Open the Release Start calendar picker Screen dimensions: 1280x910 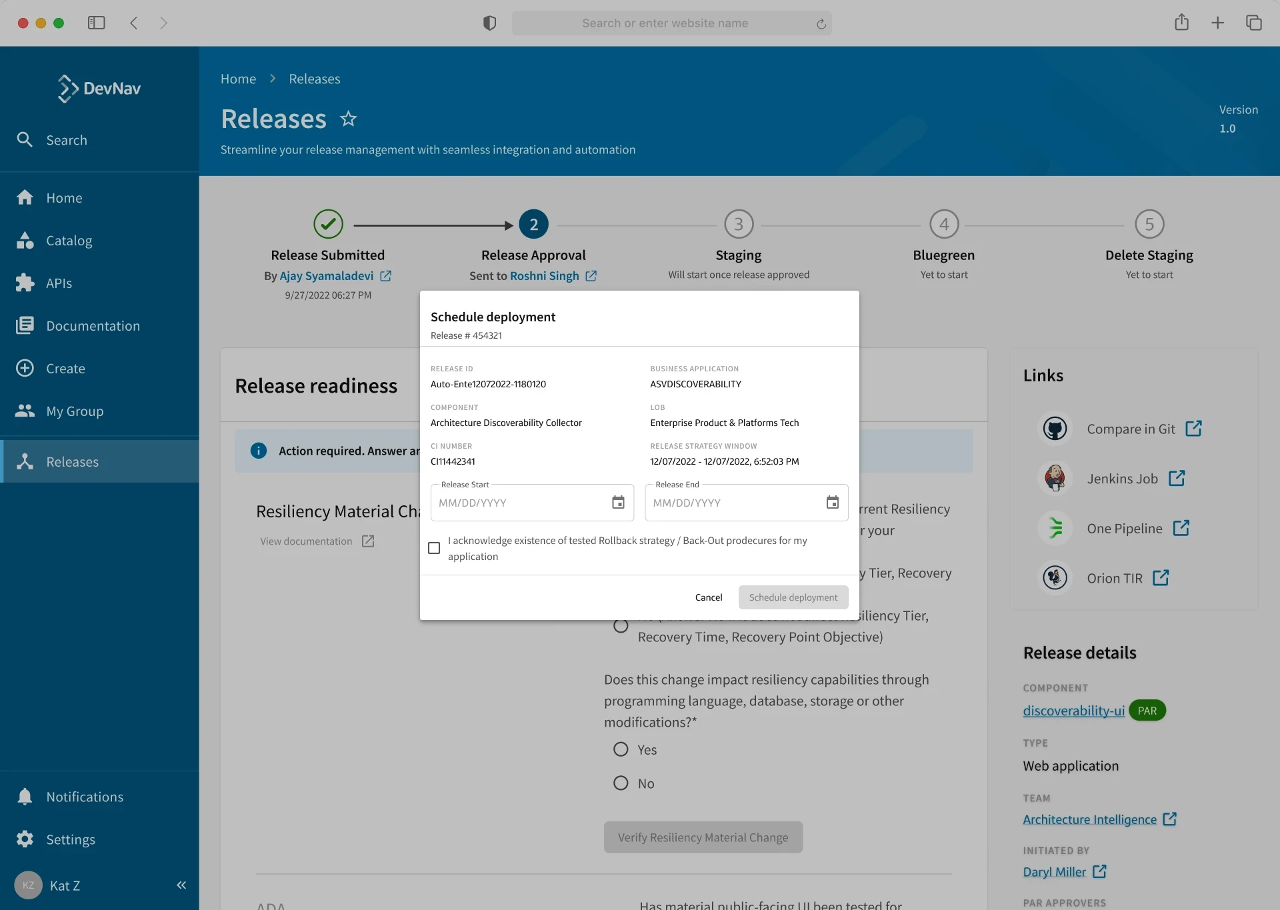pyautogui.click(x=618, y=503)
